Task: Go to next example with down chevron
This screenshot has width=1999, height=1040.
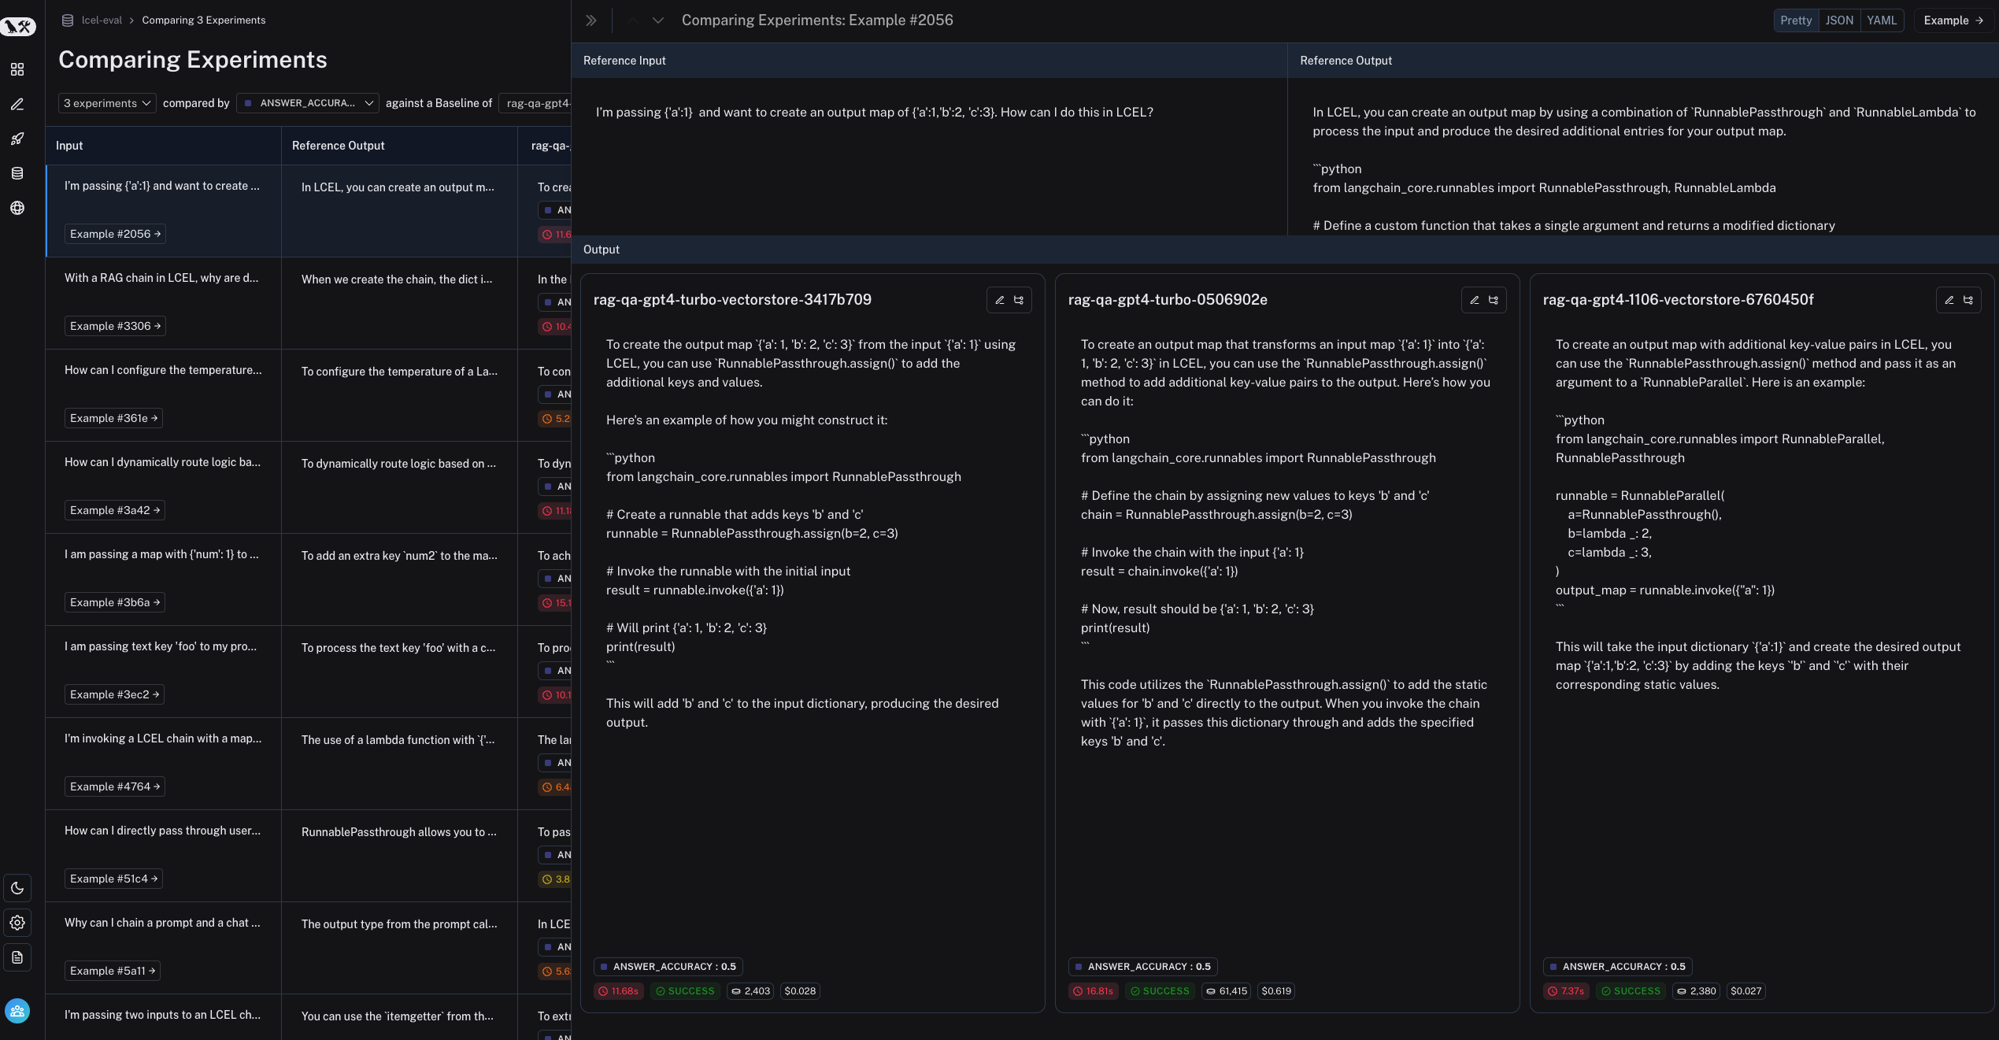Action: coord(658,20)
